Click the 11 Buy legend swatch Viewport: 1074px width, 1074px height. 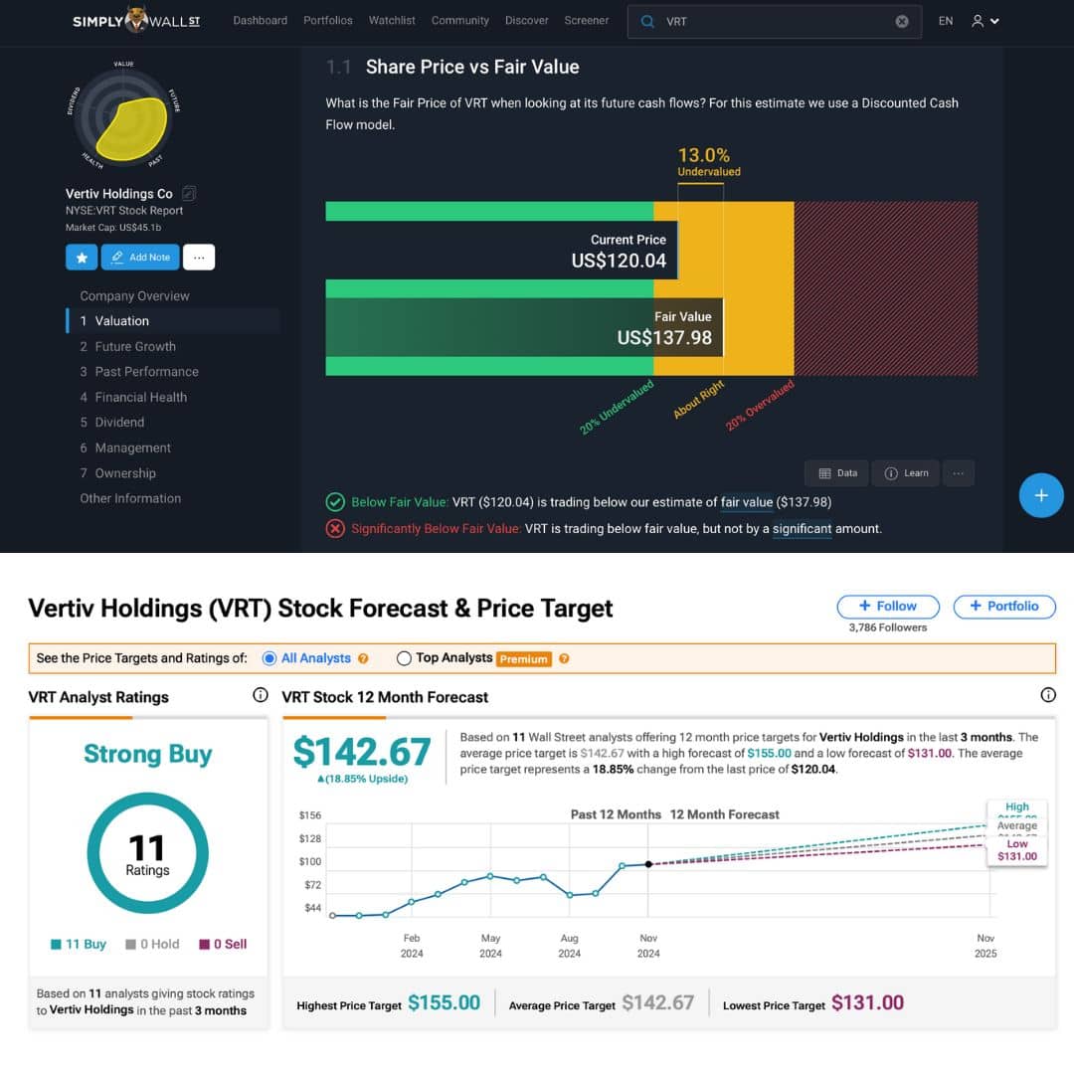[x=56, y=945]
